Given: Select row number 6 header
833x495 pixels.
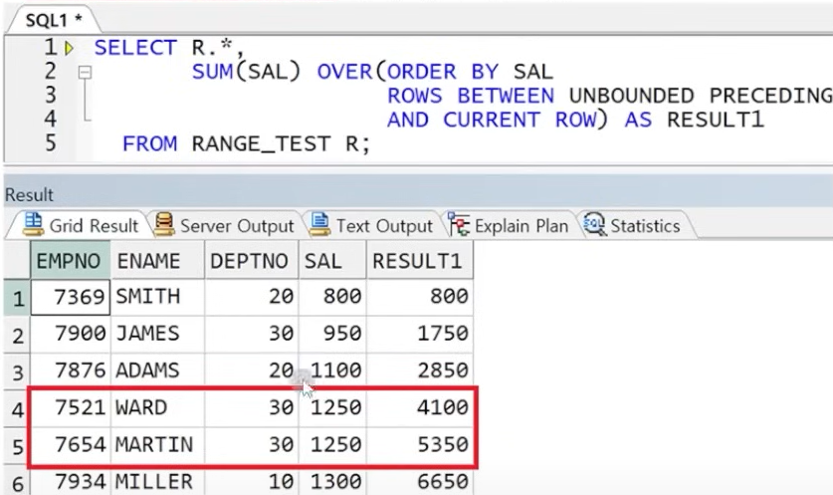Looking at the screenshot, I should pyautogui.click(x=17, y=482).
